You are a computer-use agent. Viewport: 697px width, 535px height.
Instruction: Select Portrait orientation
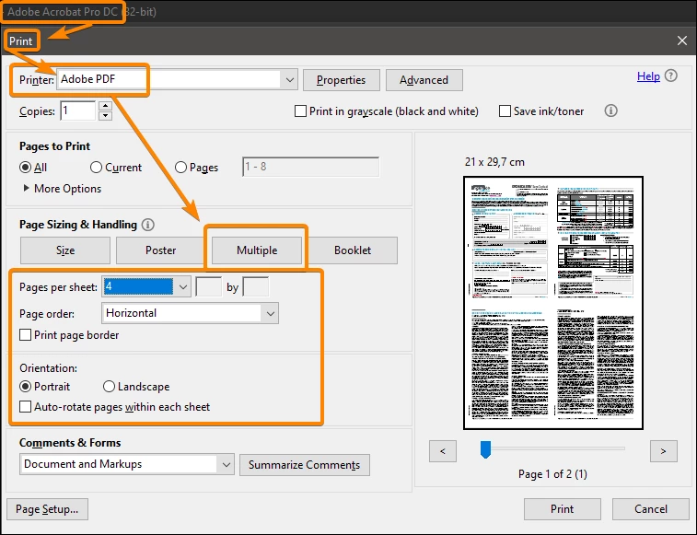(x=26, y=387)
